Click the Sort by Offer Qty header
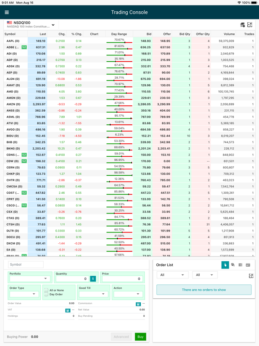The height and width of the screenshot is (346, 259). coord(203,34)
